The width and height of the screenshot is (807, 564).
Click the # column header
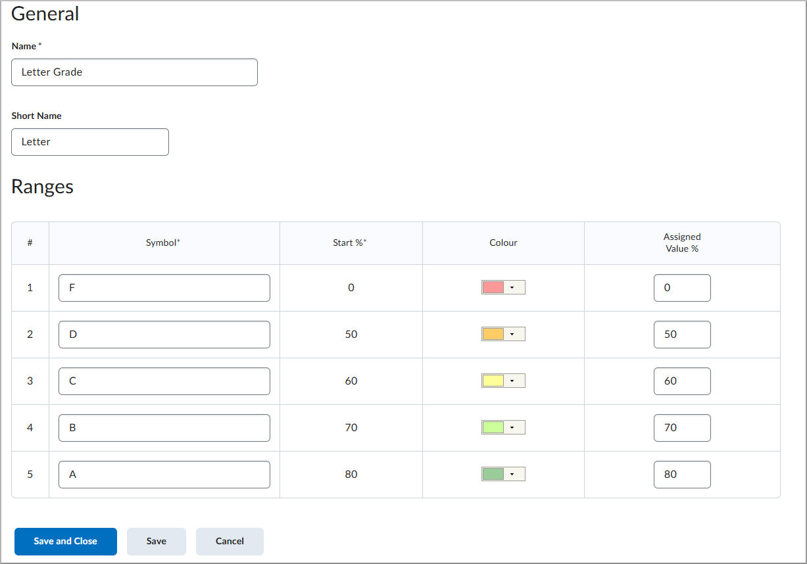pos(30,243)
